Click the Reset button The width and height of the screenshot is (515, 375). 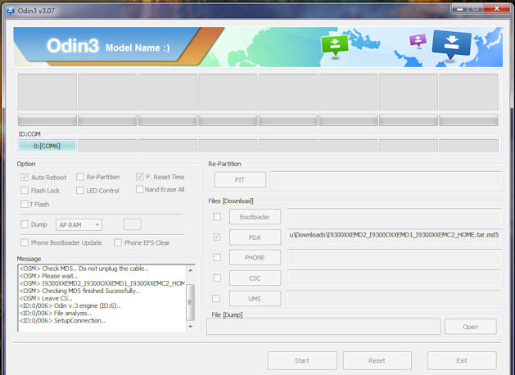click(x=377, y=360)
